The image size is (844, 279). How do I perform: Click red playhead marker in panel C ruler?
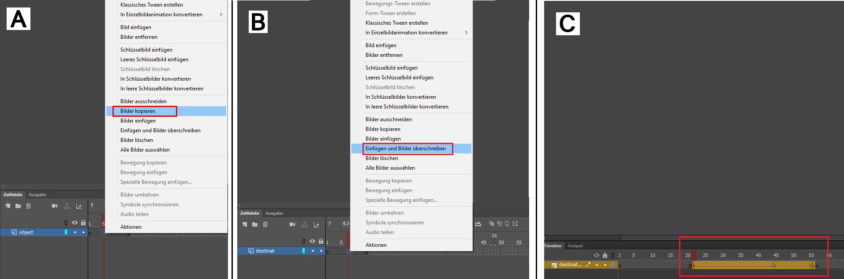click(694, 255)
